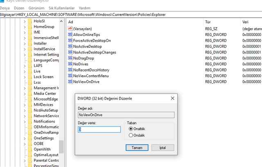
Task: Expand the Internet Settings tree node
Action: (x=25, y=55)
